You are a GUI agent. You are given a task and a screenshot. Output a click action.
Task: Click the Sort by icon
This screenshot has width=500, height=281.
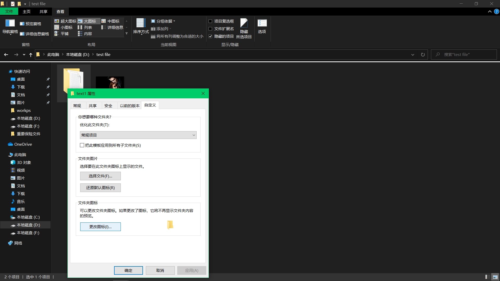[141, 23]
